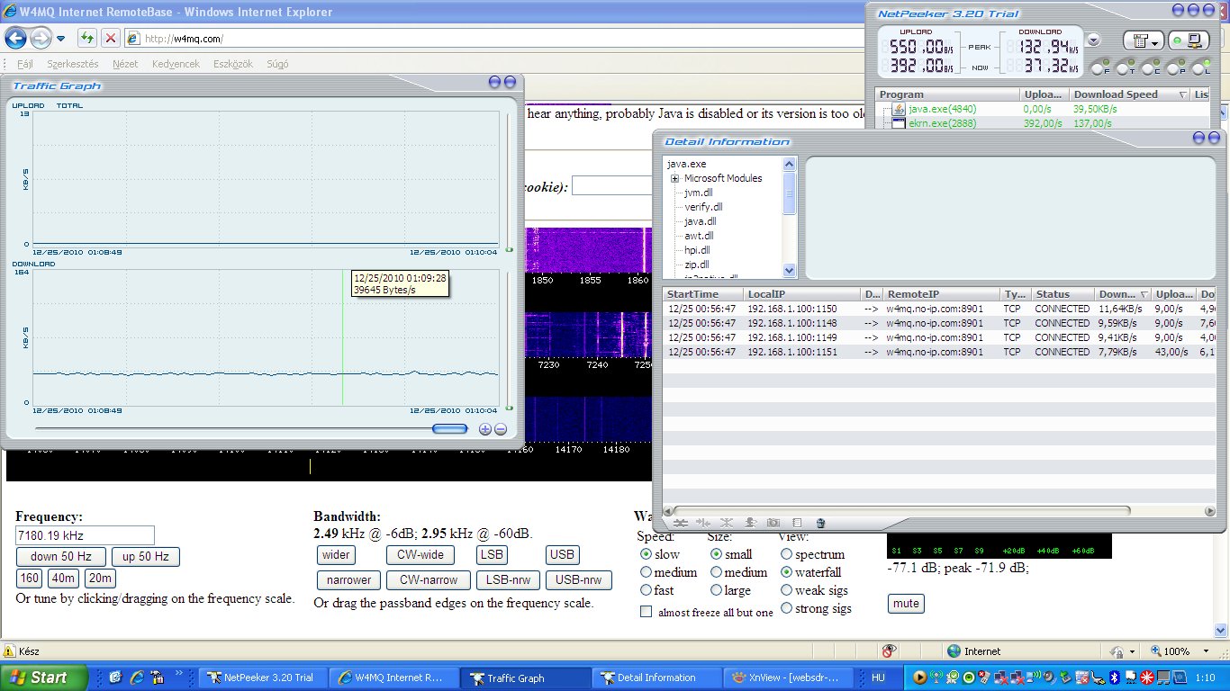The image size is (1230, 691).
Task: Open the Fájl menu
Action: pyautogui.click(x=25, y=64)
